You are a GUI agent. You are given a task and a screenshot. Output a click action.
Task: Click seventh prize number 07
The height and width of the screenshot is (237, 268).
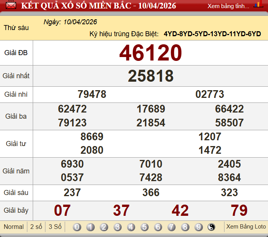point(62,210)
